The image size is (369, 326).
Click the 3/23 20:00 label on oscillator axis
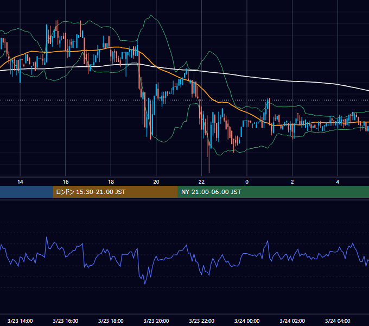(x=156, y=321)
